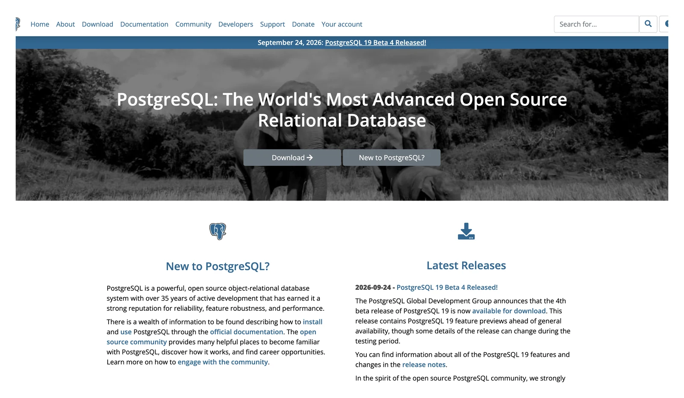Open the banner link PostgreSQL 19 Beta 4 Released!

coord(375,42)
